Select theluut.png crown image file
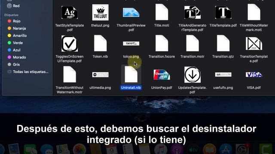 100,12
